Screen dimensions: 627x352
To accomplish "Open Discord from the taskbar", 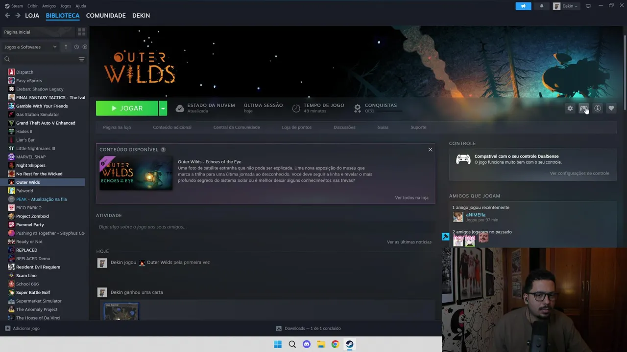I will 307,344.
